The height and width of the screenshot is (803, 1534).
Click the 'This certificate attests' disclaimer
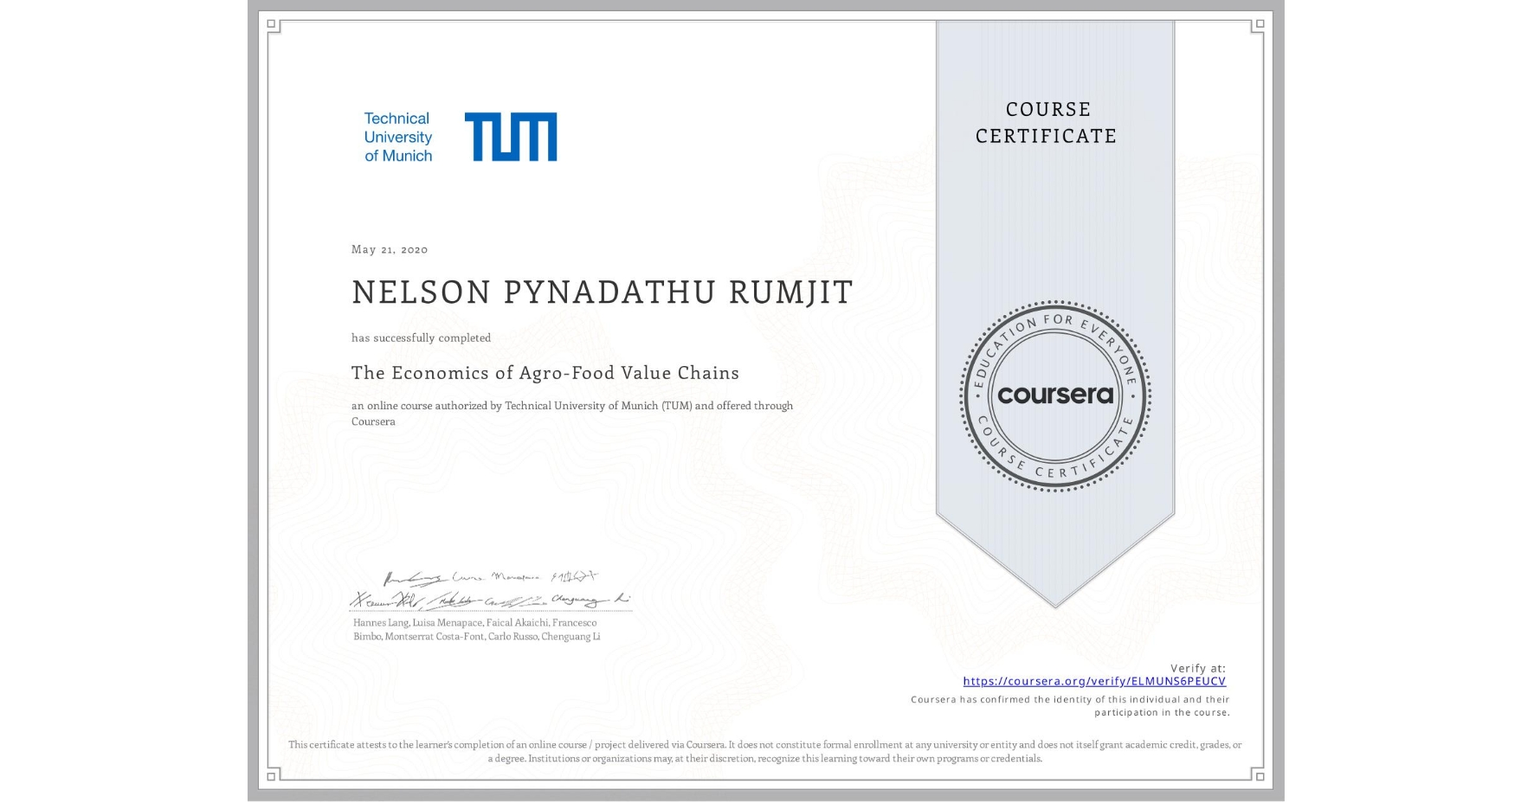pos(765,751)
